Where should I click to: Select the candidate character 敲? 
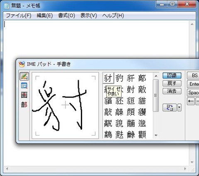pyautogui.click(x=108, y=112)
